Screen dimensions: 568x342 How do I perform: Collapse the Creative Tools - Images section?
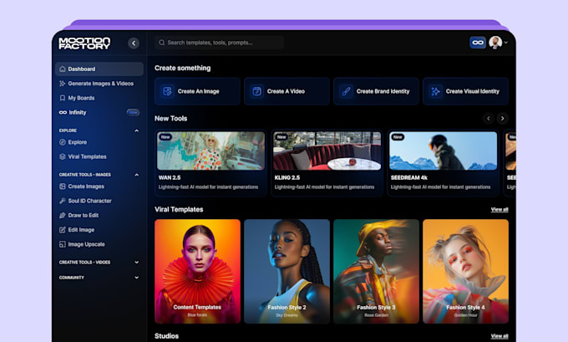(136, 175)
